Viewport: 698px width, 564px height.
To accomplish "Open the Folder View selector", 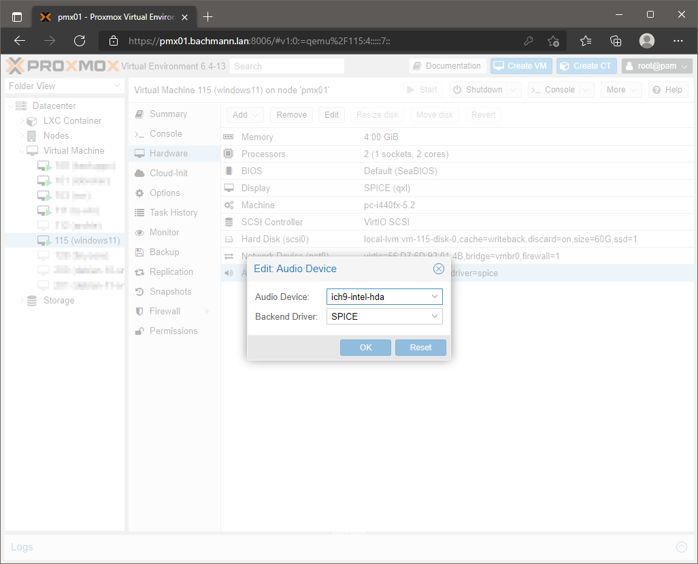I will 65,86.
